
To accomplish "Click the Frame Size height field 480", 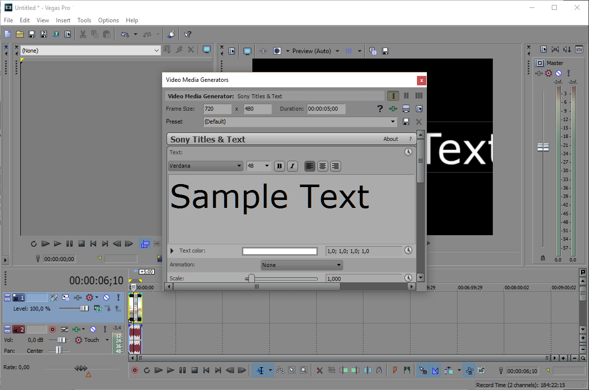I will point(257,109).
